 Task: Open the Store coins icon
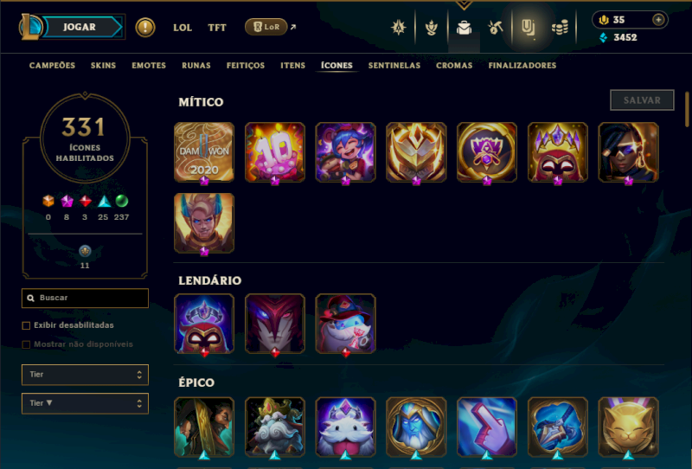pyautogui.click(x=560, y=28)
